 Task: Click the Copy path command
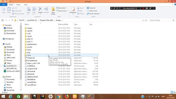[17, 11]
